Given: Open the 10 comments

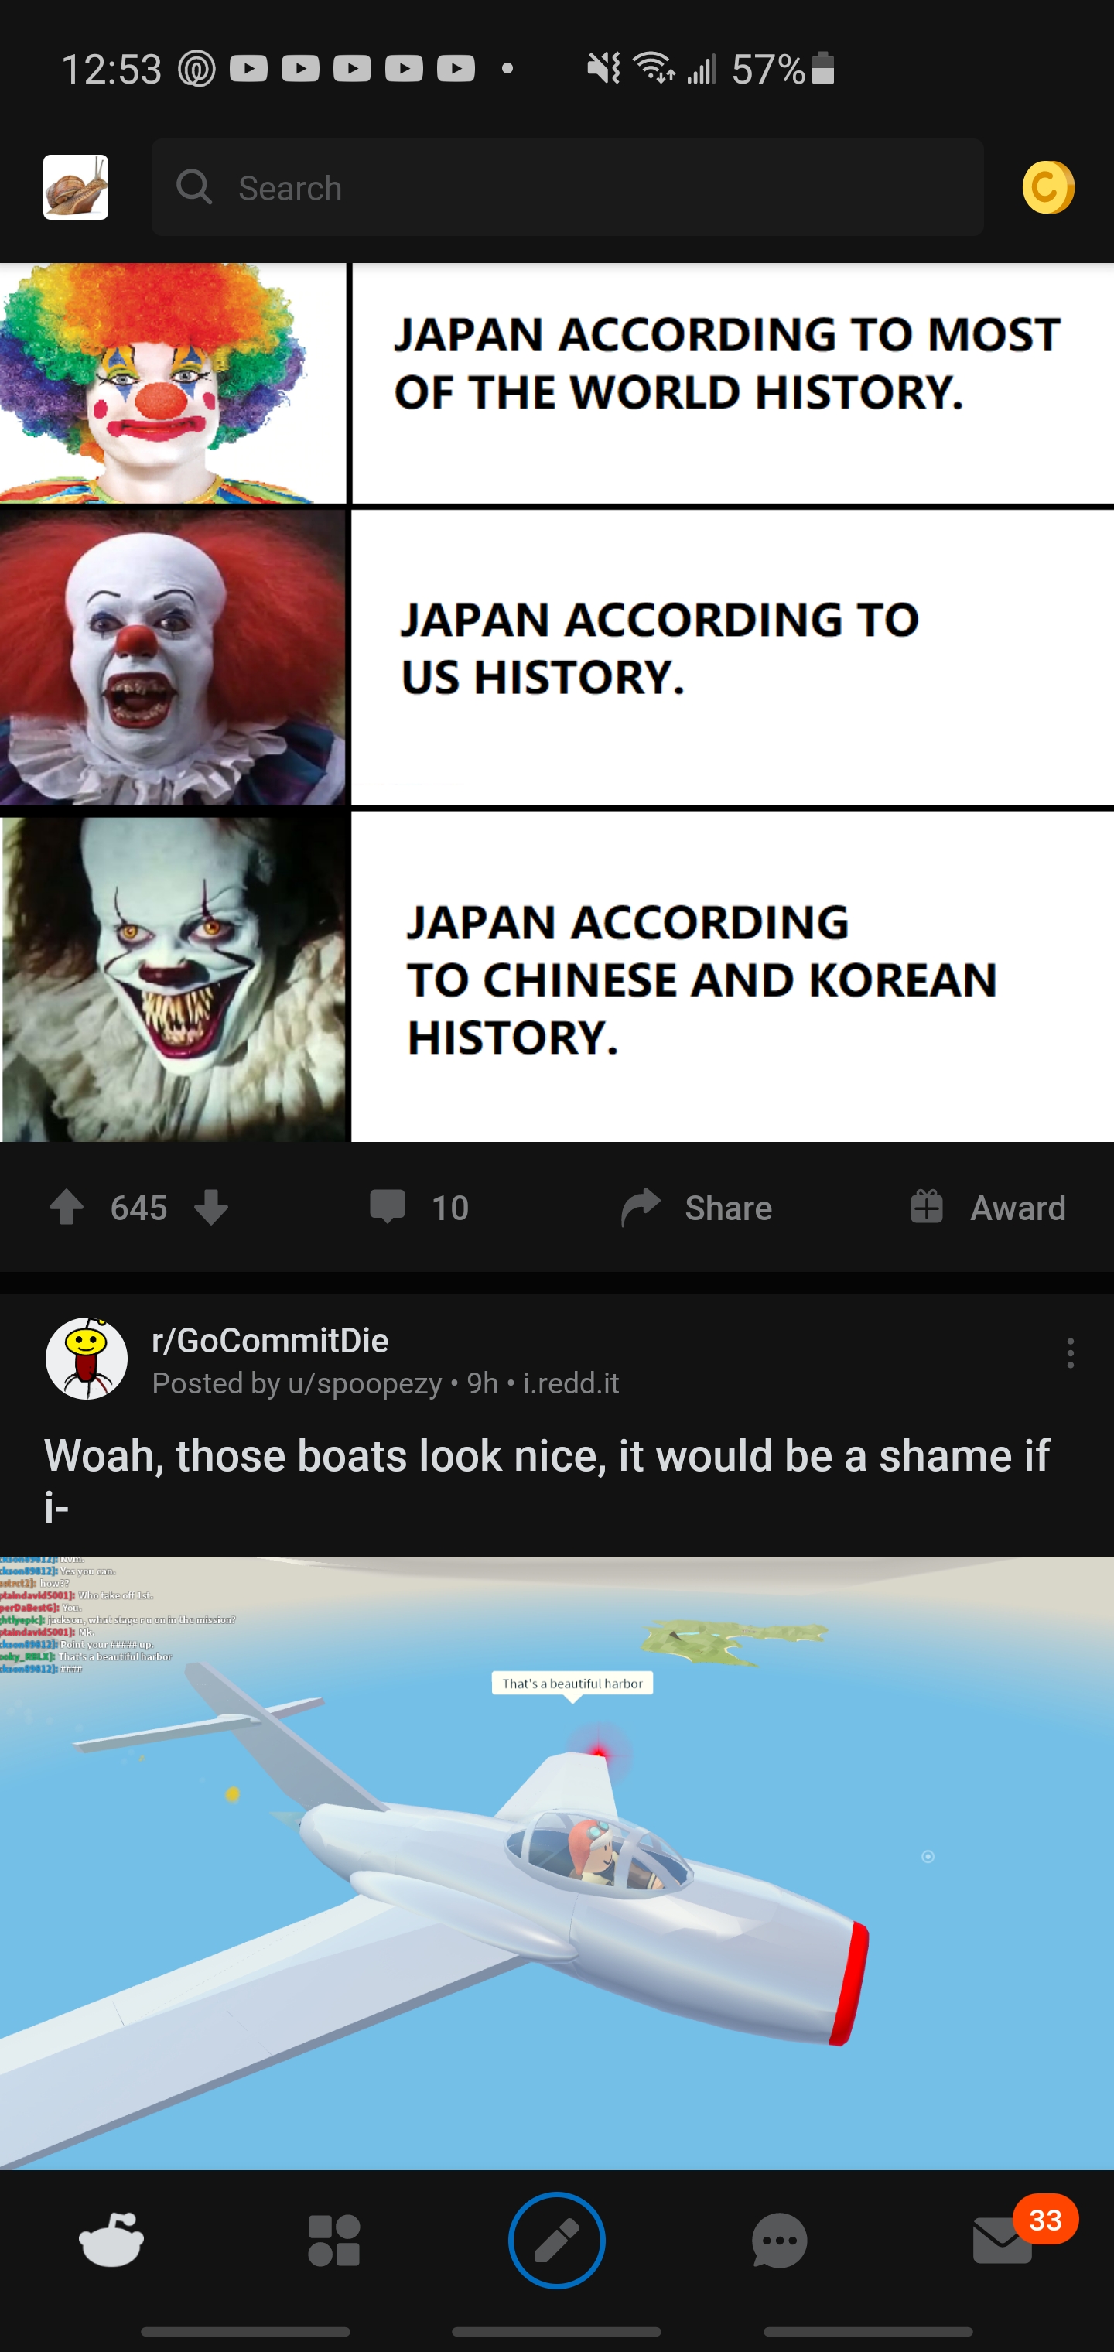Looking at the screenshot, I should click(419, 1207).
